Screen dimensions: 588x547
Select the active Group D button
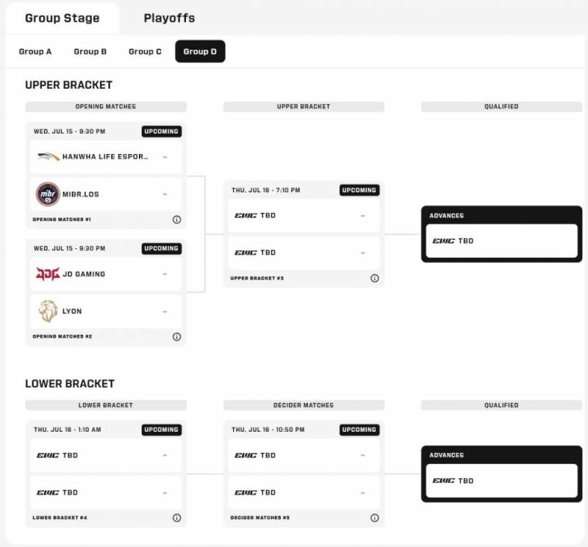tap(200, 51)
